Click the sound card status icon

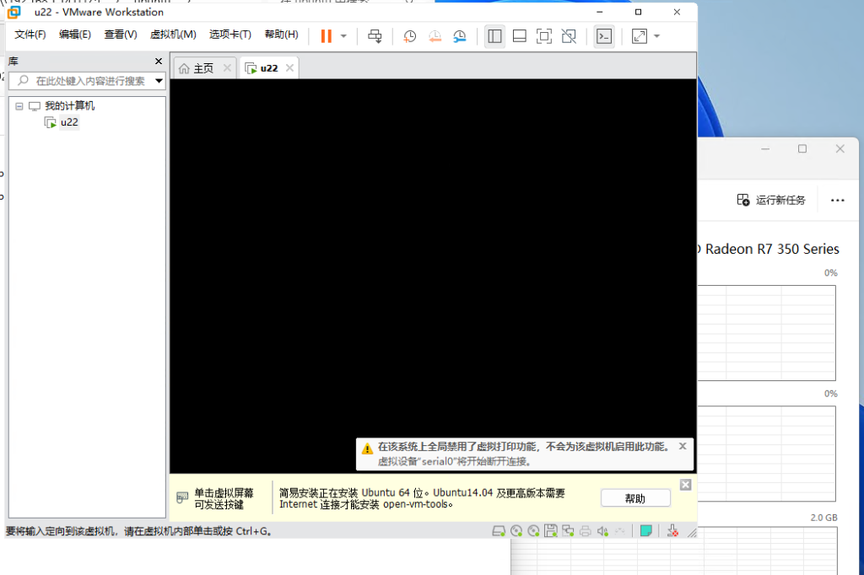point(602,531)
